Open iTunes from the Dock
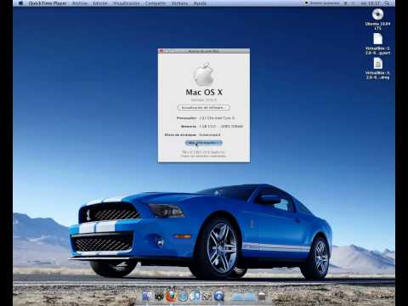 [195, 296]
